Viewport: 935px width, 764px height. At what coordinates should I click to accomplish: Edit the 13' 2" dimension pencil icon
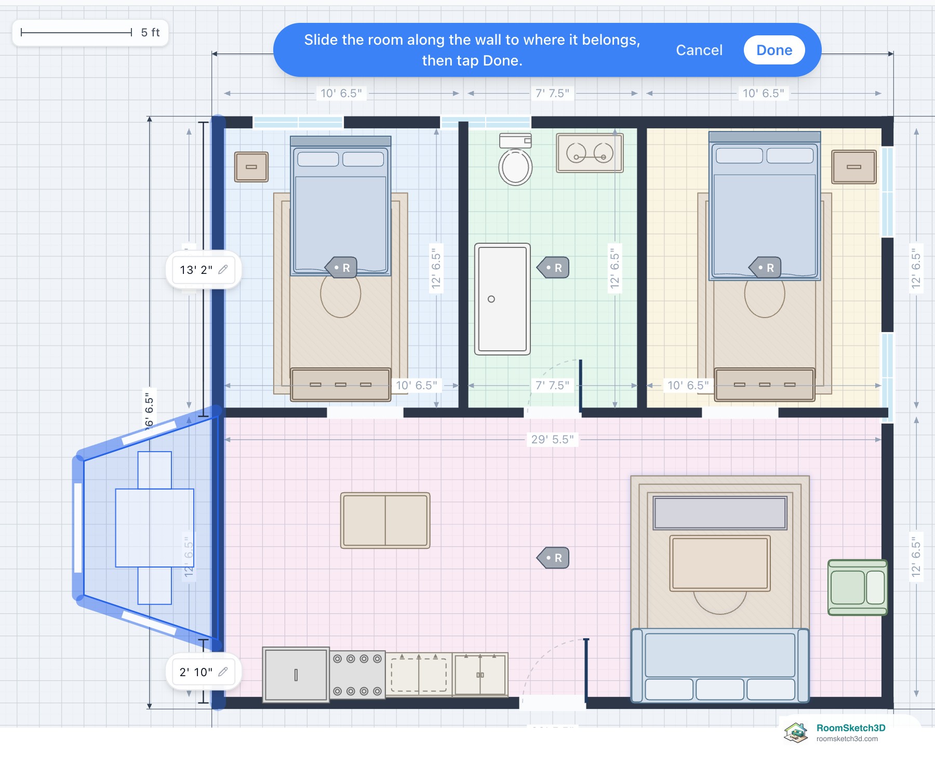tap(223, 269)
